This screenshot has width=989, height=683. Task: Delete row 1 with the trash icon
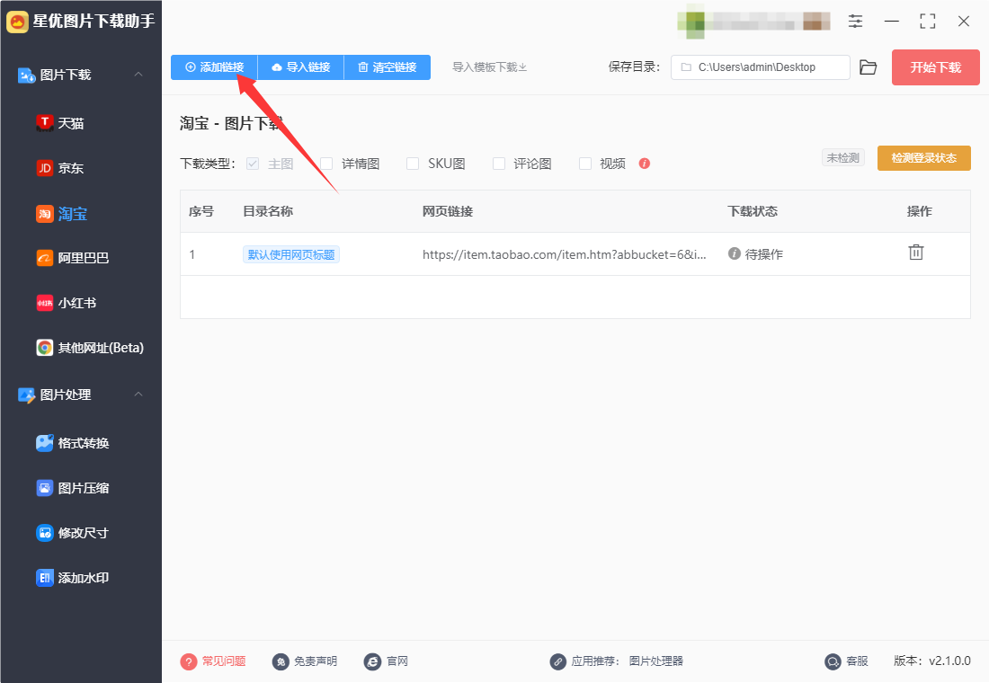click(x=916, y=253)
